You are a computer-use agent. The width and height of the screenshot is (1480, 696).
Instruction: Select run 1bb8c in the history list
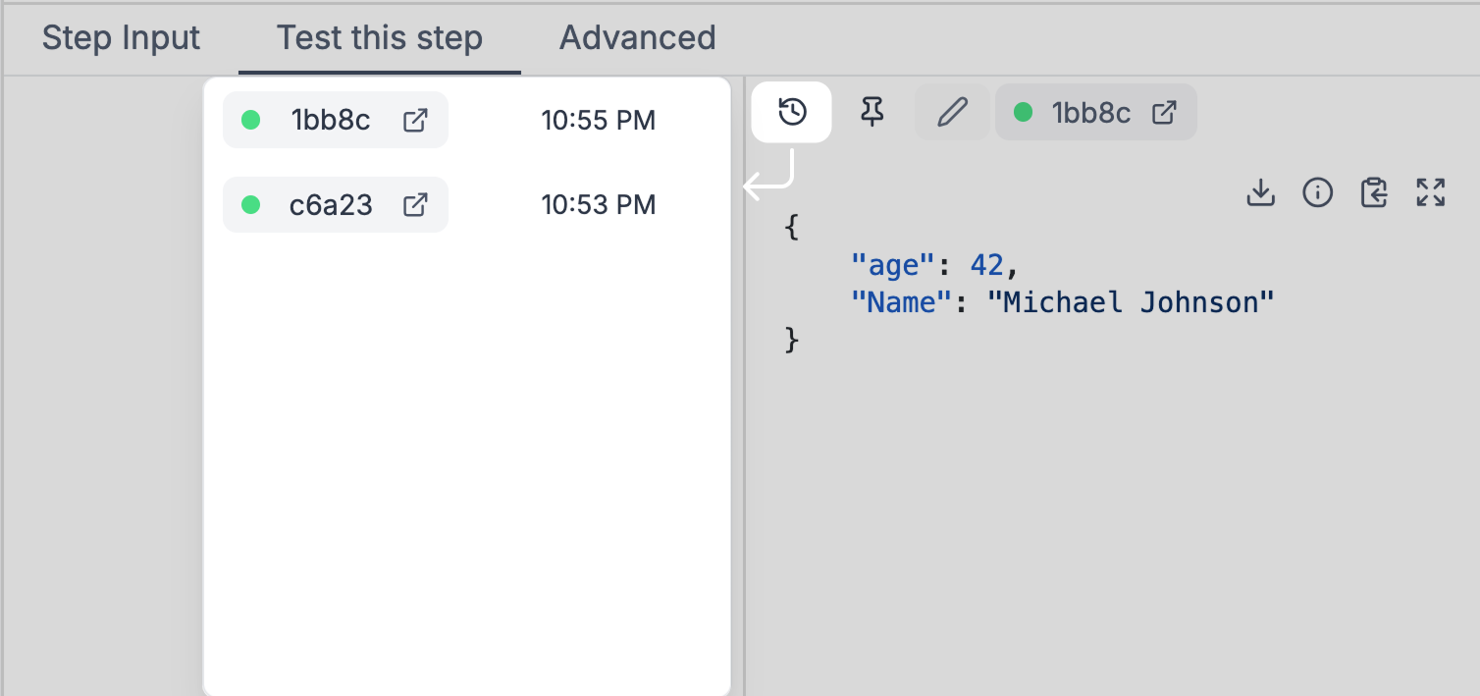click(336, 120)
